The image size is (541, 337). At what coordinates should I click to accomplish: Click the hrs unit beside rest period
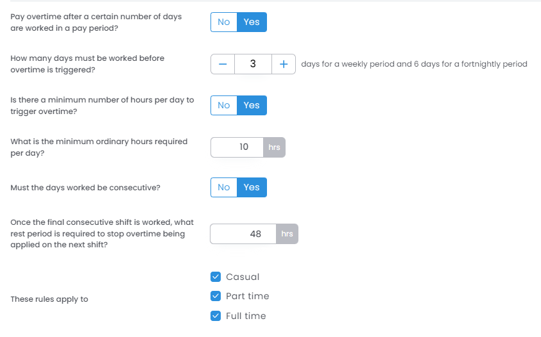click(x=287, y=234)
